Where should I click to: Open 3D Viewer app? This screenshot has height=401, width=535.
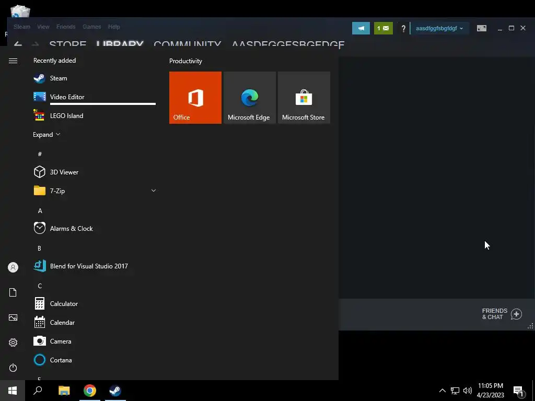(x=94, y=172)
